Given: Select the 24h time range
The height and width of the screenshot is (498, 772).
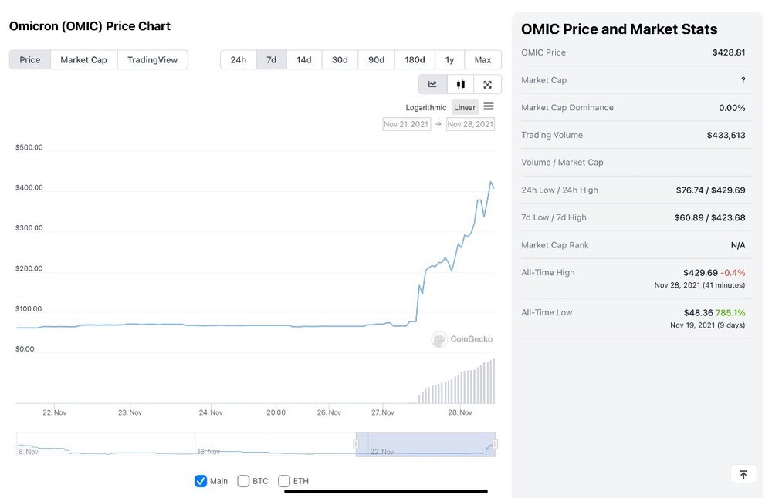Looking at the screenshot, I should [x=239, y=59].
